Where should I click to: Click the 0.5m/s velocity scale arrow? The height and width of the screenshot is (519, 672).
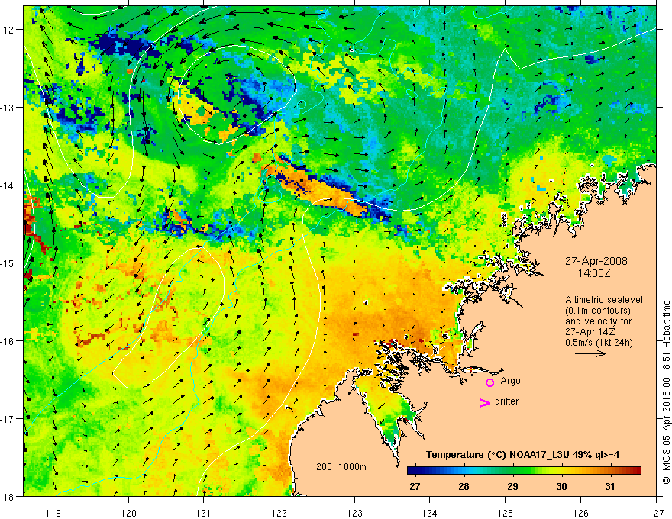point(590,353)
